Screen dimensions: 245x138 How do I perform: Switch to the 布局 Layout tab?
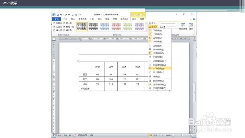[142, 19]
